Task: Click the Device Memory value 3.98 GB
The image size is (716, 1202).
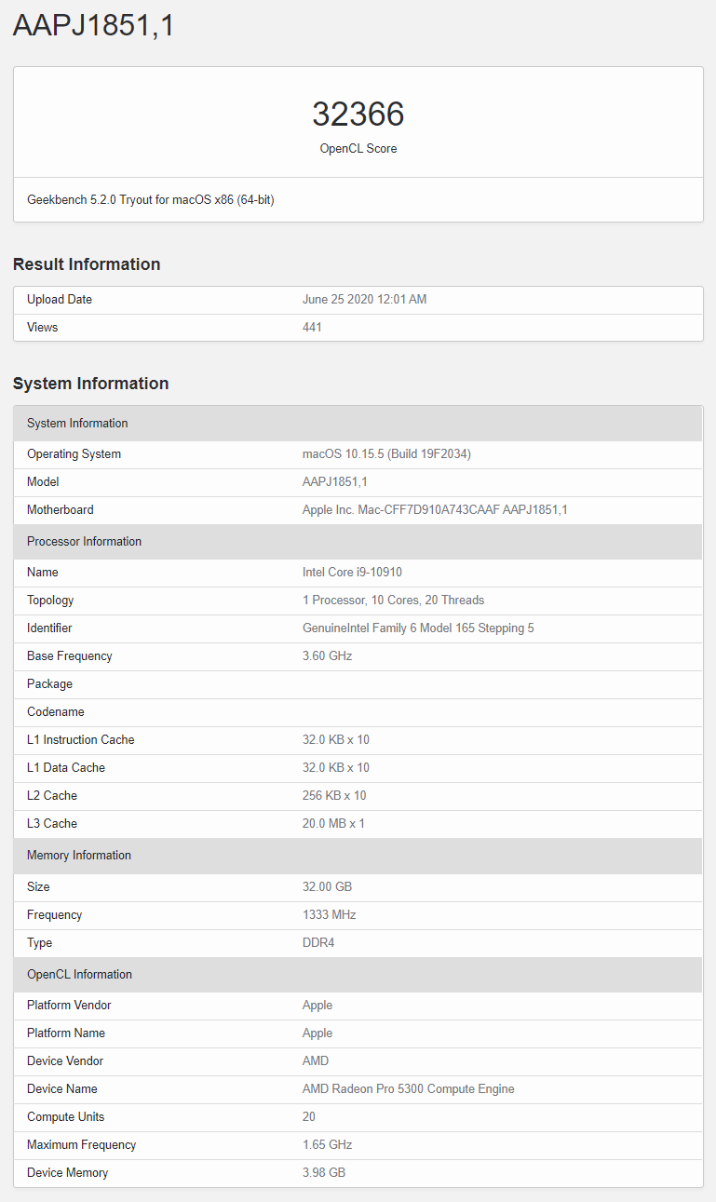Action: tap(324, 1173)
